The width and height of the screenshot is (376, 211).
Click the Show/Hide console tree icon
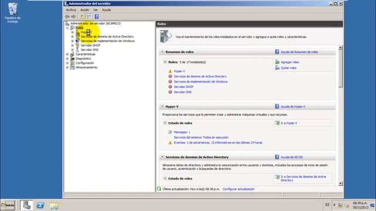click(x=89, y=16)
